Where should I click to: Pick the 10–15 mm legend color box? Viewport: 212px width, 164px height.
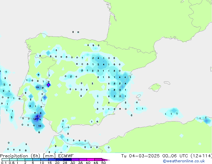44,160
